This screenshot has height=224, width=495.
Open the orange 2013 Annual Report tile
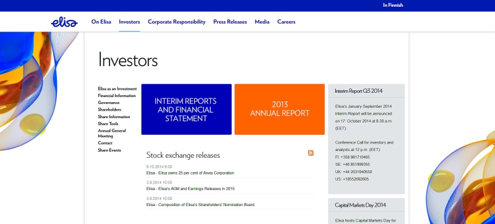click(x=280, y=110)
